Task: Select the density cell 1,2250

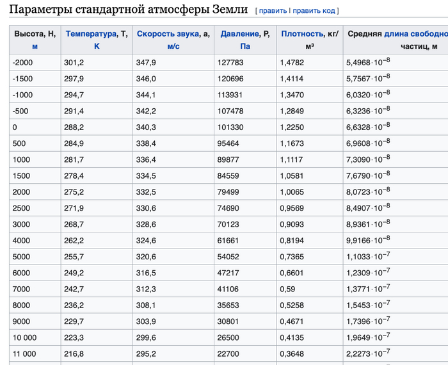Action: pos(293,127)
